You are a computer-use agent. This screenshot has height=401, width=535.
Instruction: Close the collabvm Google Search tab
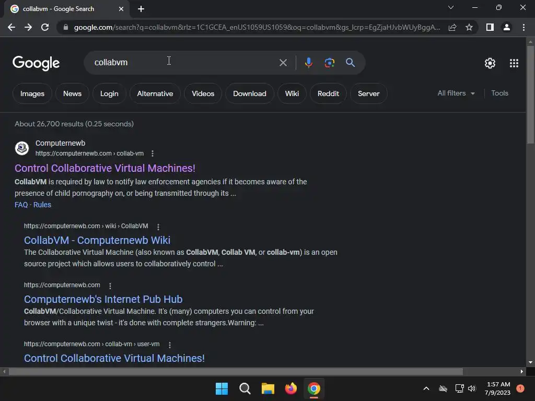121,9
